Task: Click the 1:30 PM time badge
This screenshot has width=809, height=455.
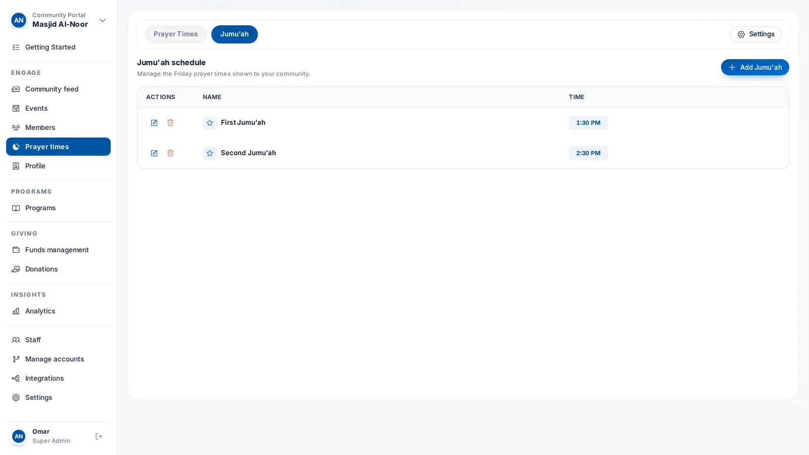Action: tap(589, 123)
